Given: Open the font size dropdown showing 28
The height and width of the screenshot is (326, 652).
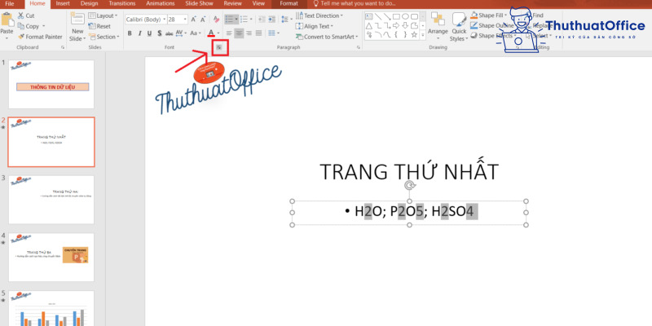Looking at the screenshot, I should [185, 20].
